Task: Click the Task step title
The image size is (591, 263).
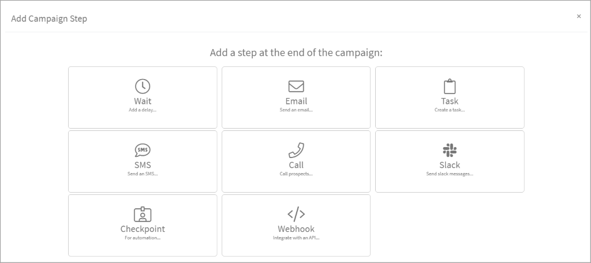Action: [x=450, y=102]
